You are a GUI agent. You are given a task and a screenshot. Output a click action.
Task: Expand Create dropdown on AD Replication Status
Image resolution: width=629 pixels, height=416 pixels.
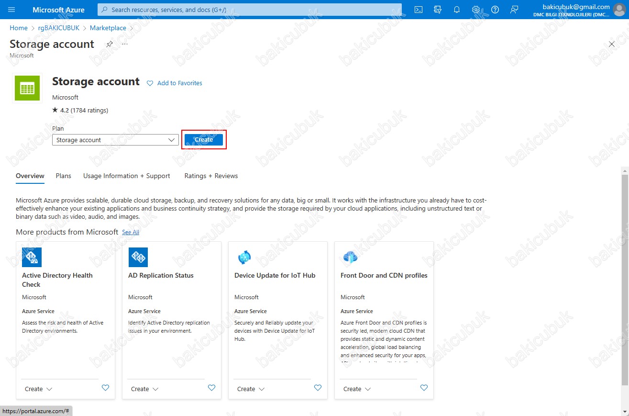click(145, 389)
